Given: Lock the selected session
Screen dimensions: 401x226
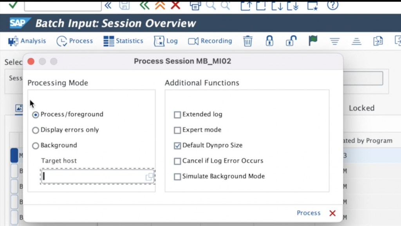Looking at the screenshot, I should pos(269,41).
